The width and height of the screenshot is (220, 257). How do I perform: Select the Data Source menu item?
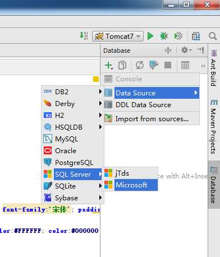coord(151,93)
